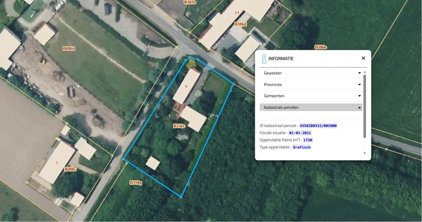Expand the Gewesten section
The image size is (422, 222).
pyautogui.click(x=311, y=73)
